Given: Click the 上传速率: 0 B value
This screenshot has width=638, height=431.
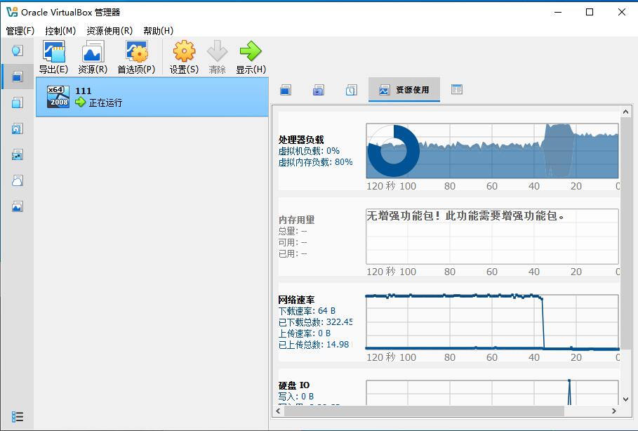Looking at the screenshot, I should pos(305,333).
